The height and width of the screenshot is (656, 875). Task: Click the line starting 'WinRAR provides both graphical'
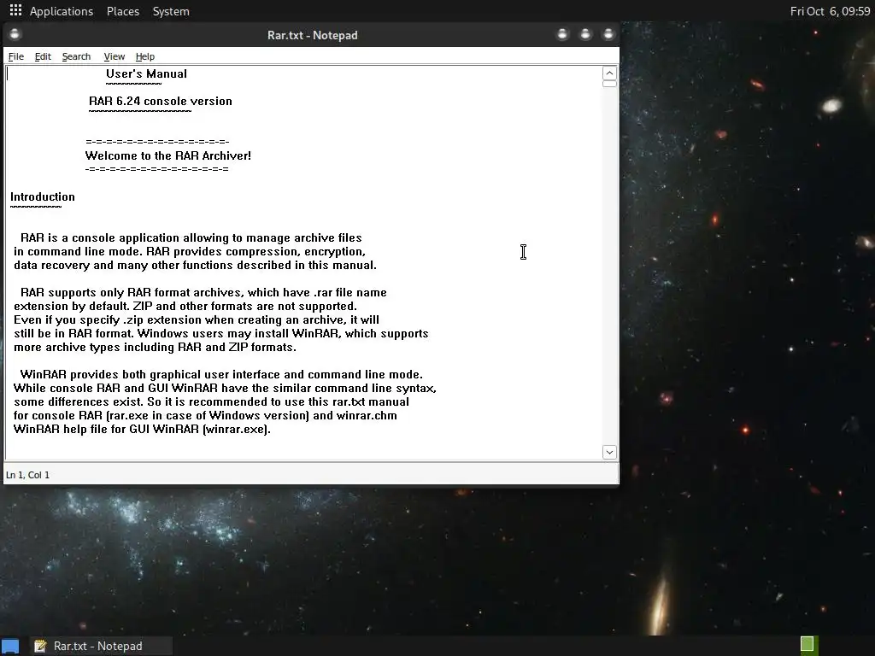pyautogui.click(x=221, y=374)
